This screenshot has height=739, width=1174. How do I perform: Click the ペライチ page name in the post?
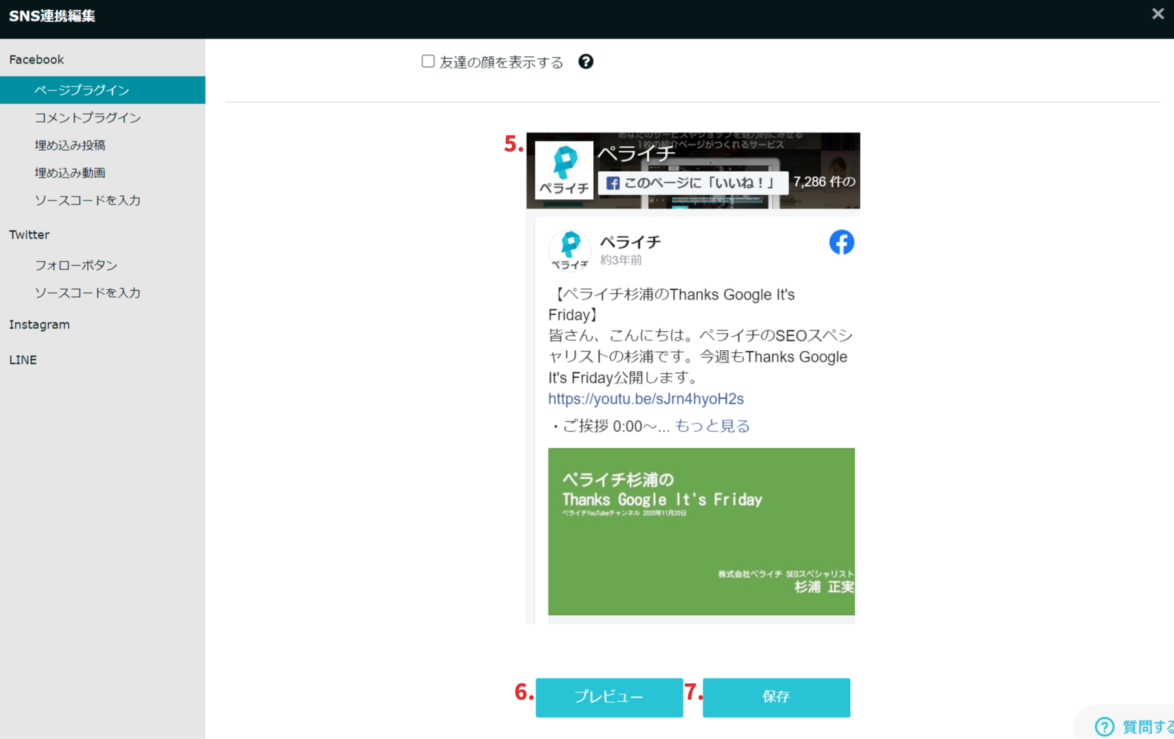click(631, 242)
